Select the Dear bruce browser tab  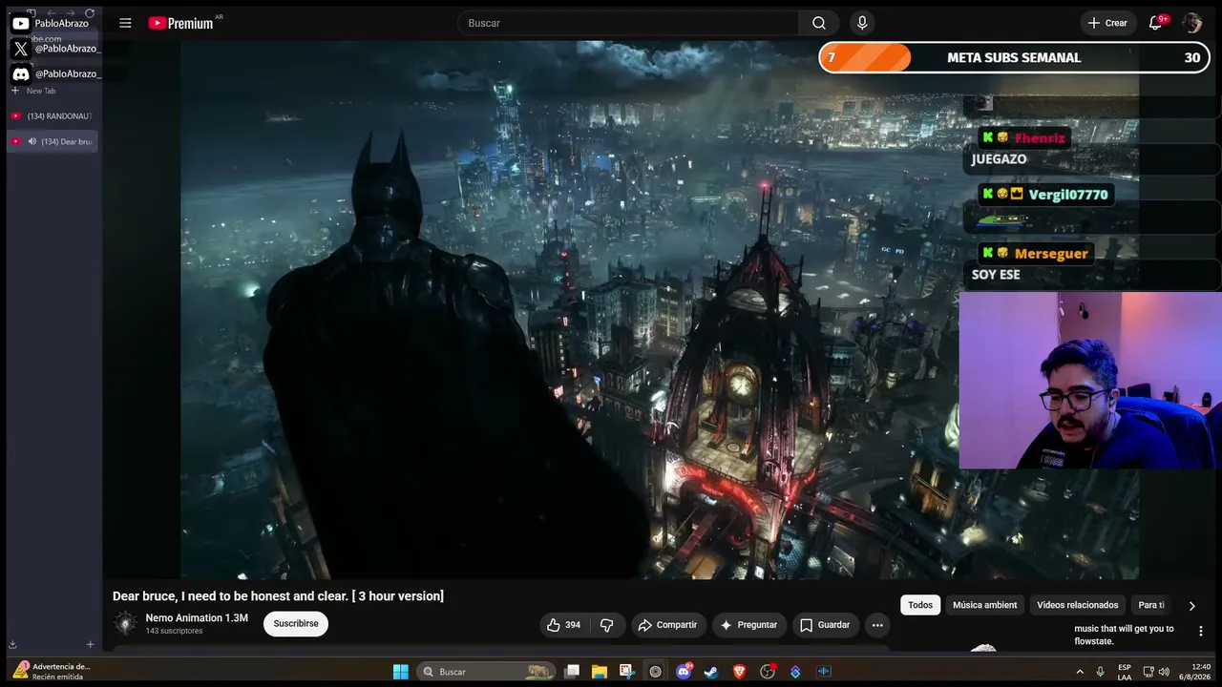pos(53,141)
